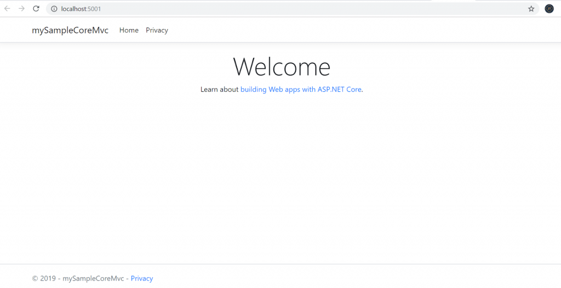View site information icon in address bar

(x=54, y=9)
